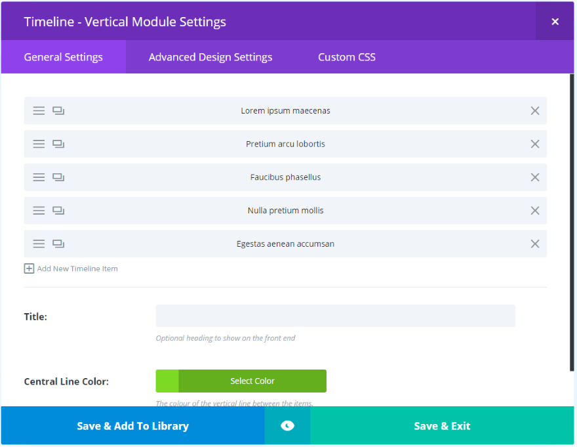The width and height of the screenshot is (577, 447).
Task: Click the Select Color button
Action: coord(252,381)
